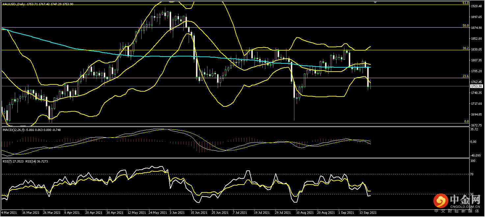Viewport: 485px width, 217px height.
Task: Click the RSI 30 oversold dashed line
Action: [x=230, y=194]
